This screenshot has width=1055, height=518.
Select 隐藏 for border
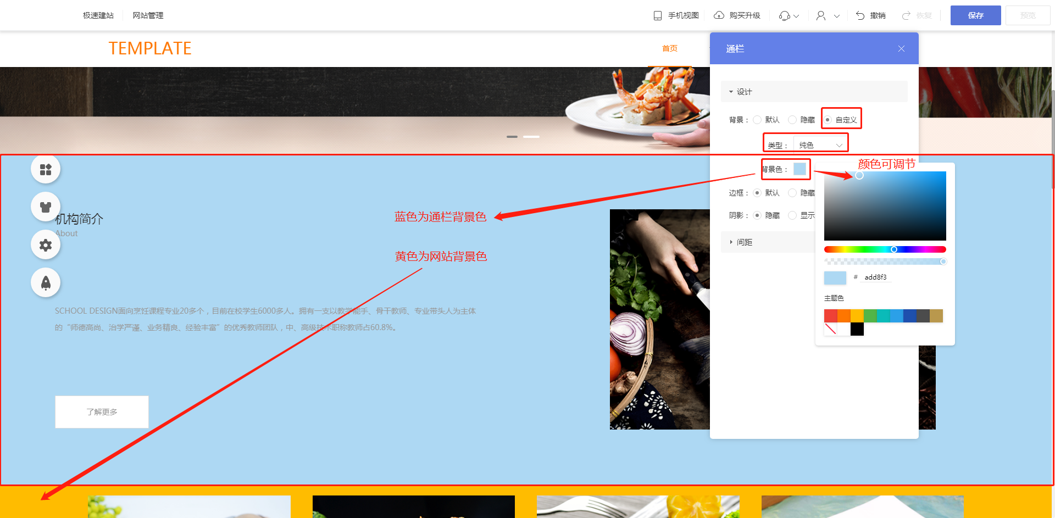792,193
